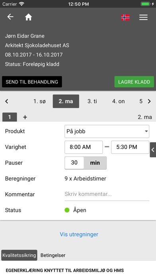The image size is (156, 277).
Task: Switch to the 3. ti day tab
Action: 92,101
